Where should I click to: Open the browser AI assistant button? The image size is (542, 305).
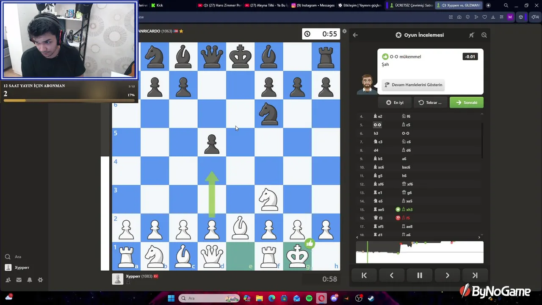[x=535, y=17]
